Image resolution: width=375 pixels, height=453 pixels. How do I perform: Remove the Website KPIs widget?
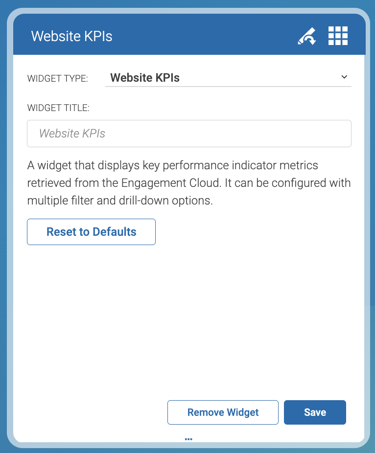click(x=223, y=412)
